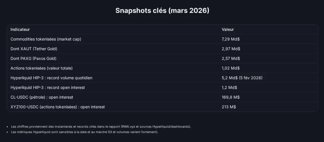
Task: Select the 1,02 Md$ value
Action: point(231,68)
